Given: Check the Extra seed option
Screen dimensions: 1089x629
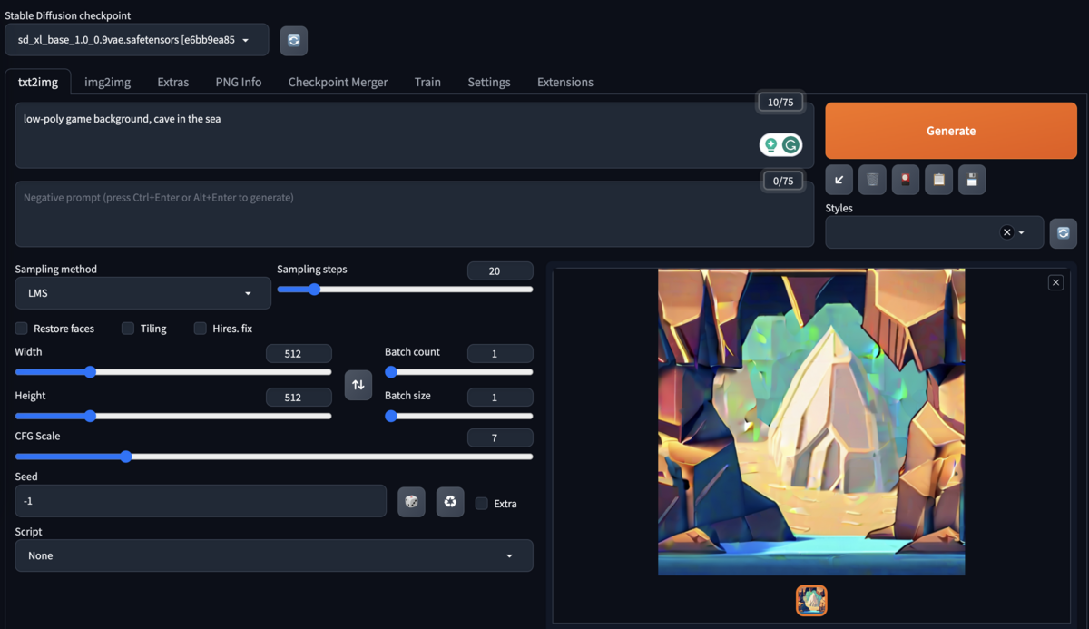Looking at the screenshot, I should coord(480,504).
